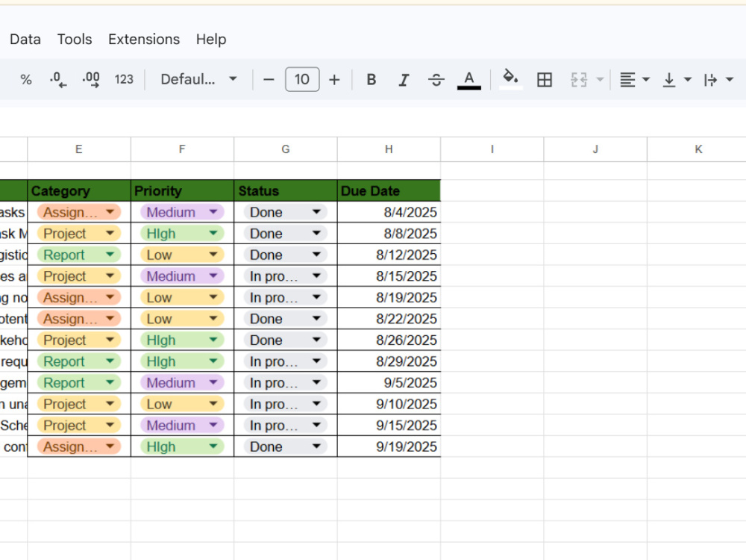Select column K header

point(697,149)
